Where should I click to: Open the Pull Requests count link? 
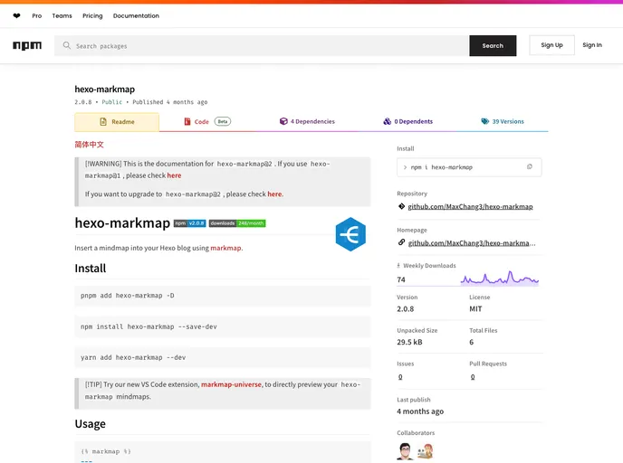click(x=473, y=377)
